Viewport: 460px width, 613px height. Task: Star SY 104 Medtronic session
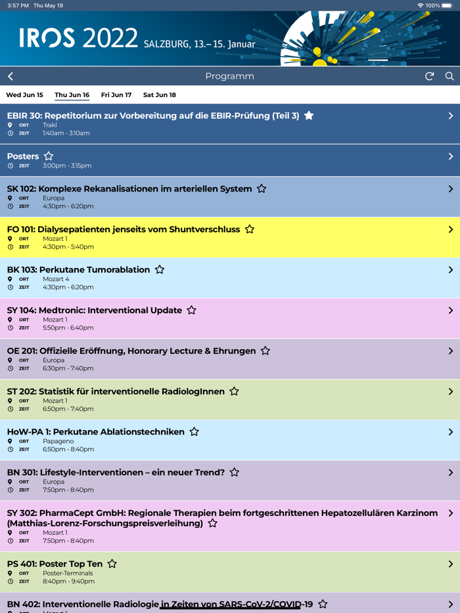coord(191,310)
